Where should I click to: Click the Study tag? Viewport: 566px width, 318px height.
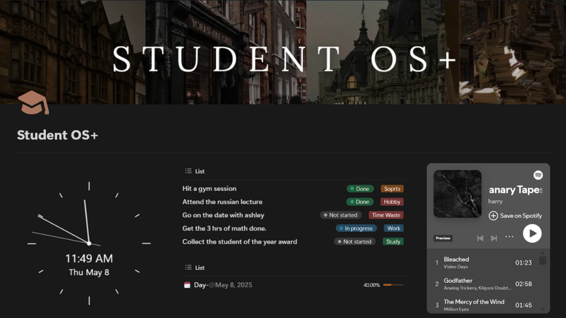click(x=393, y=241)
